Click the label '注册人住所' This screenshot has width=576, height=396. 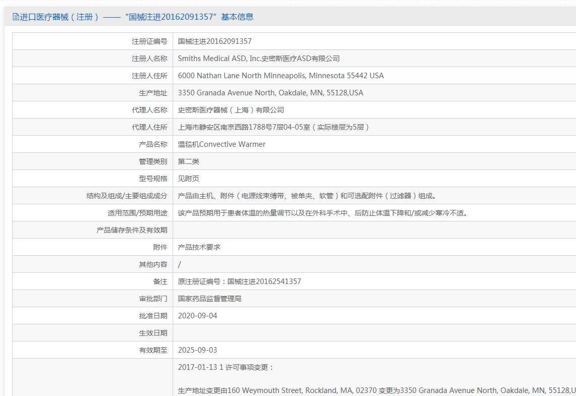tap(149, 76)
